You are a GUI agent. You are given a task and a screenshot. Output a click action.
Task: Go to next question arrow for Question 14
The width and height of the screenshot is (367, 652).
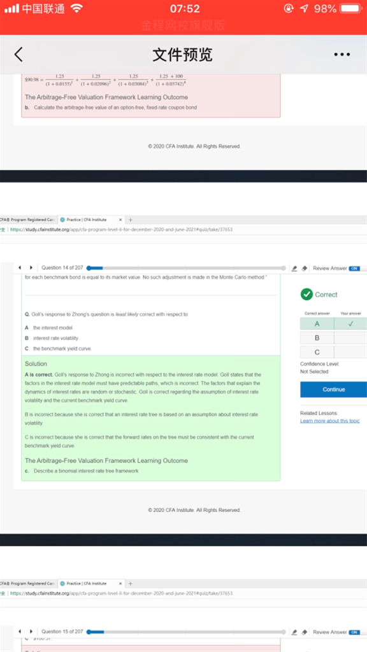click(x=31, y=268)
